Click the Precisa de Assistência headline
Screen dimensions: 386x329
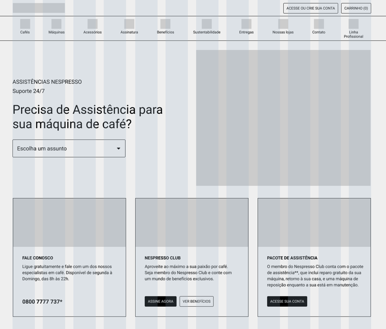(x=87, y=117)
